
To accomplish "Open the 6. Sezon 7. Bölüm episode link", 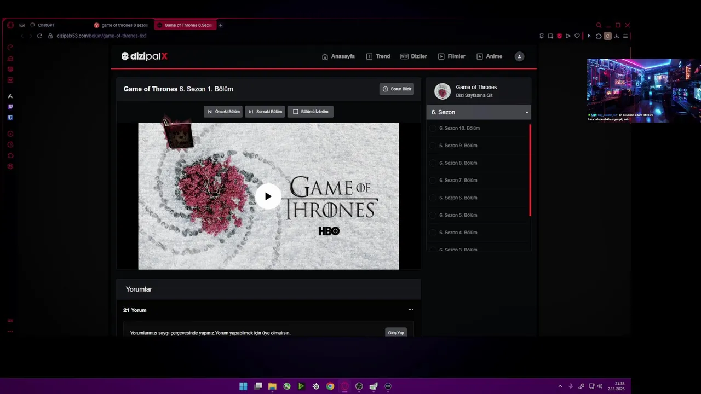I will [x=458, y=180].
